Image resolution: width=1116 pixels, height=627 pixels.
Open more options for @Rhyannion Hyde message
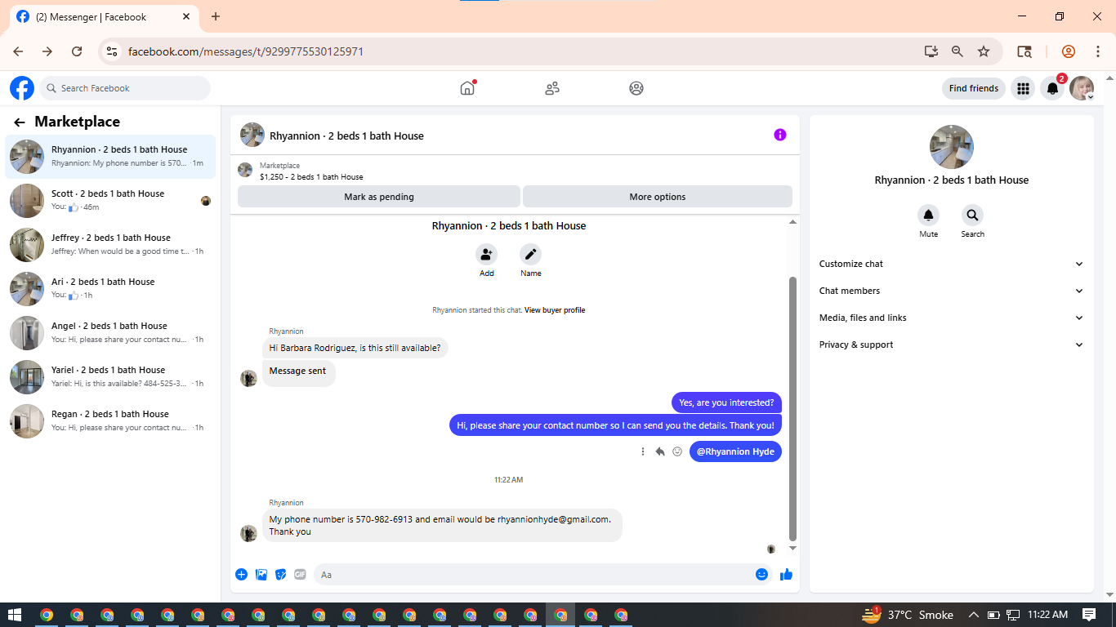point(643,451)
